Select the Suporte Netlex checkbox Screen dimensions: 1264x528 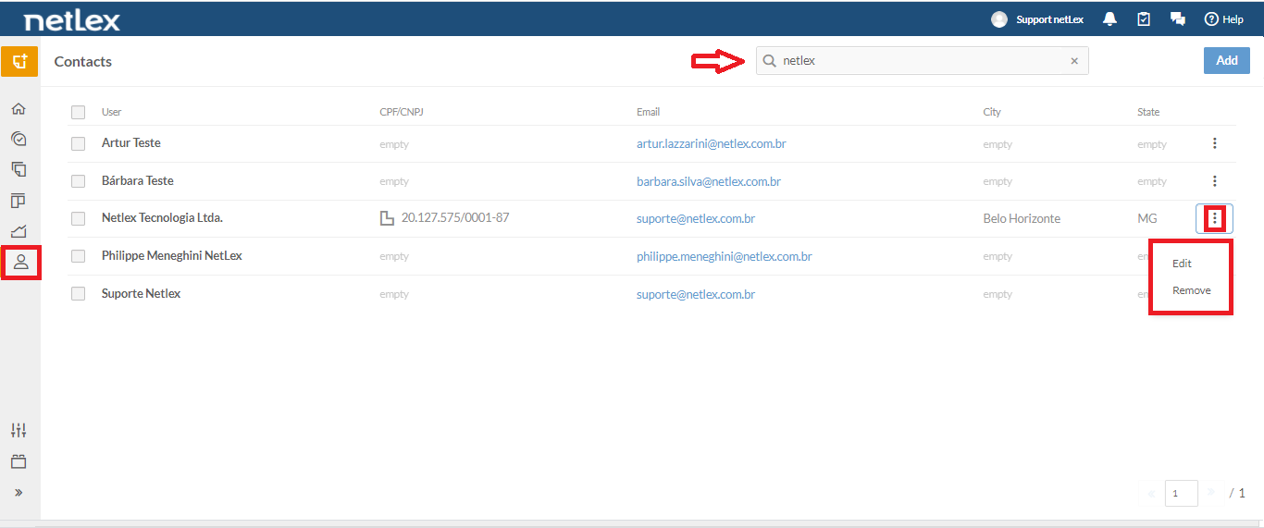[79, 293]
